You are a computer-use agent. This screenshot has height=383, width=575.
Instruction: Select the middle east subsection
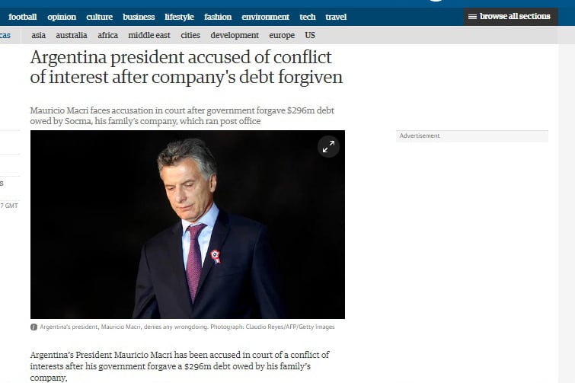pyautogui.click(x=149, y=35)
